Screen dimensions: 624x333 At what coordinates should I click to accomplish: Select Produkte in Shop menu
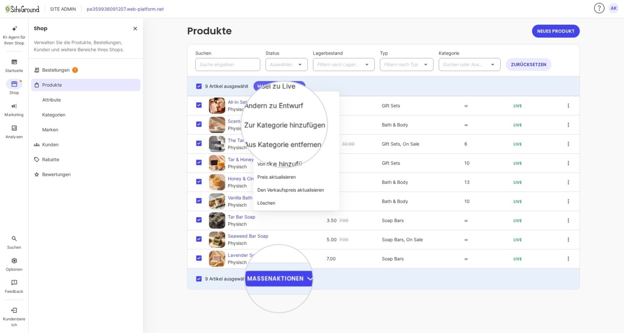click(x=86, y=85)
